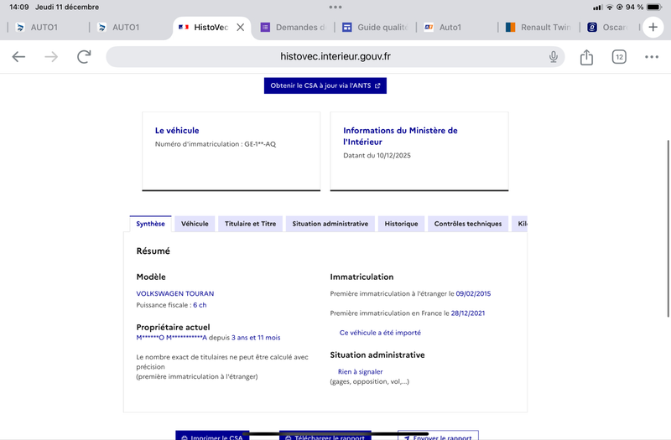Go back using the browser back arrow
Viewport: 671px width, 440px height.
pos(18,57)
